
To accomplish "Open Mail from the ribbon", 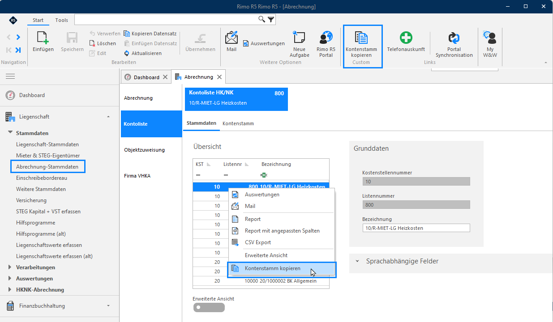I will coord(231,42).
